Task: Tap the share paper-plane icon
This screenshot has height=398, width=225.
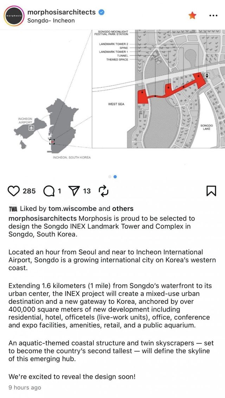Action: [74, 191]
